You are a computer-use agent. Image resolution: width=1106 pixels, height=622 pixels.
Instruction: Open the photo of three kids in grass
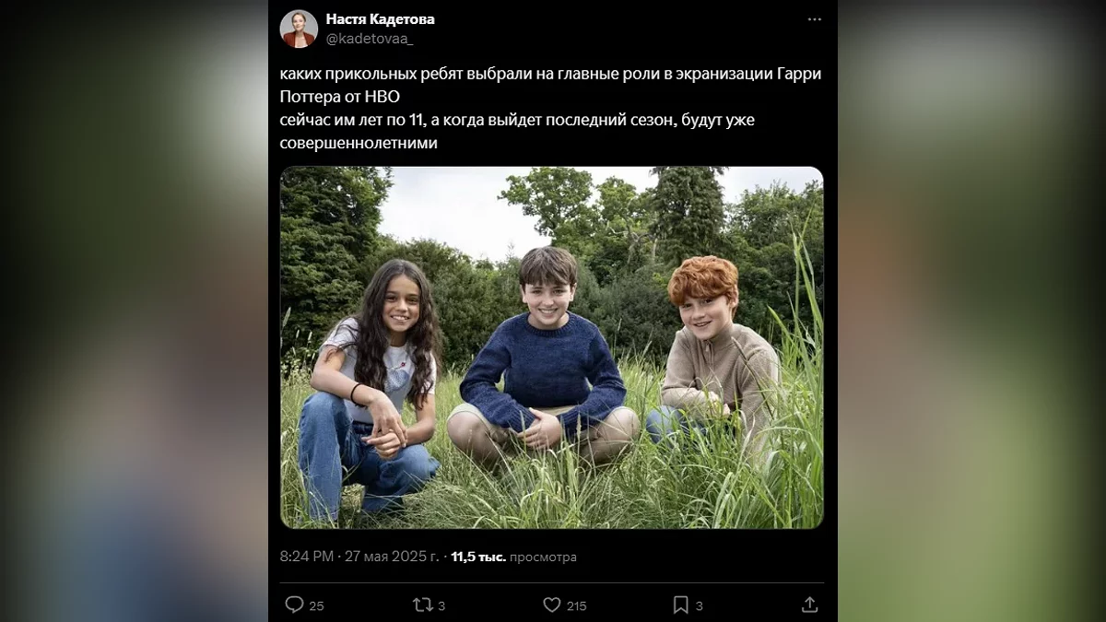[x=551, y=347]
